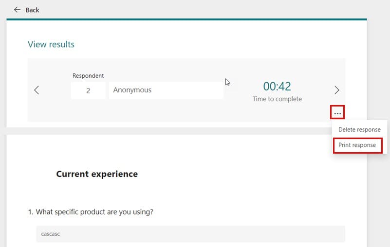Screen dimensions: 390x247
Task: Open the more options ellipsis menu
Action: click(x=337, y=113)
